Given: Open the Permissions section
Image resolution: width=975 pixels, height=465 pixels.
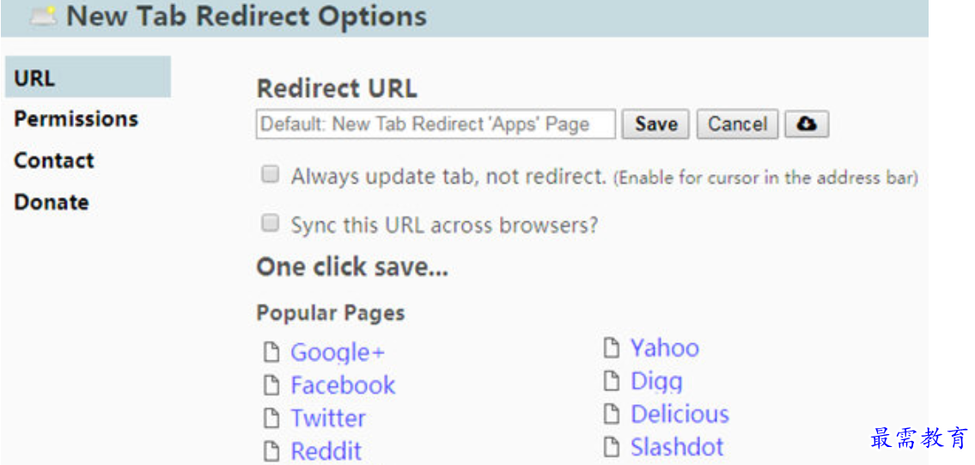Looking at the screenshot, I should point(76,118).
